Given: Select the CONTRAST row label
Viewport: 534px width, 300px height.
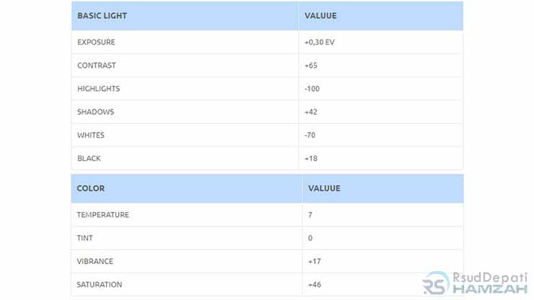Looking at the screenshot, I should click(x=97, y=66).
